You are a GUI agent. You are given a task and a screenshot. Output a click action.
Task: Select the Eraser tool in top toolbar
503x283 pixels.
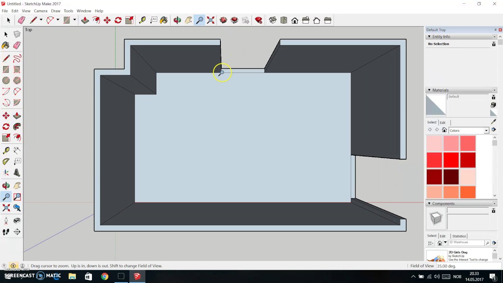tap(21, 20)
